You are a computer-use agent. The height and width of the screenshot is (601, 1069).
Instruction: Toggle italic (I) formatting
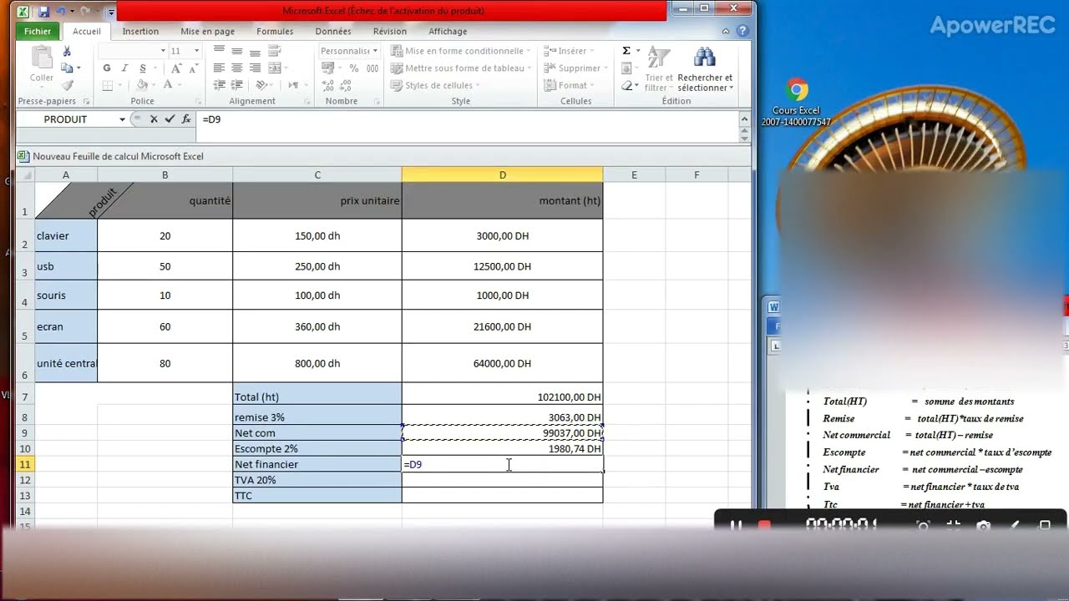[x=125, y=68]
